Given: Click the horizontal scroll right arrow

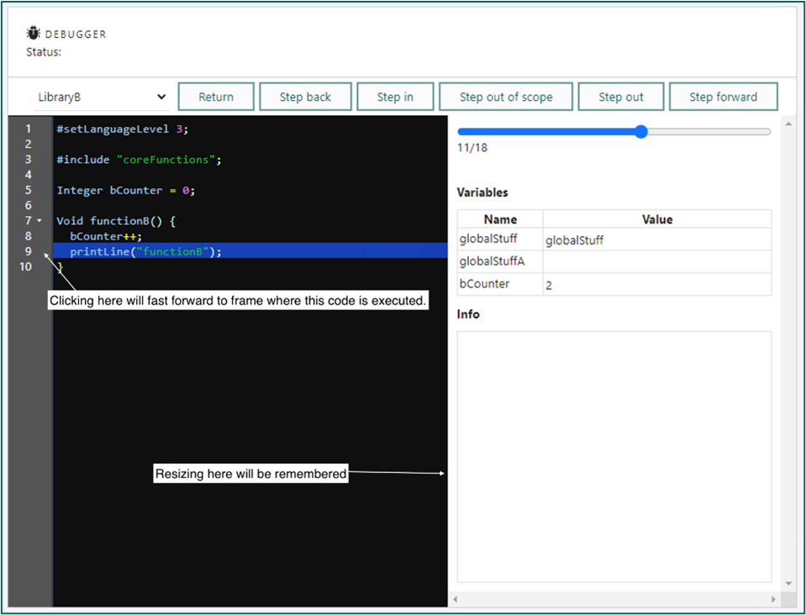Looking at the screenshot, I should (x=773, y=599).
